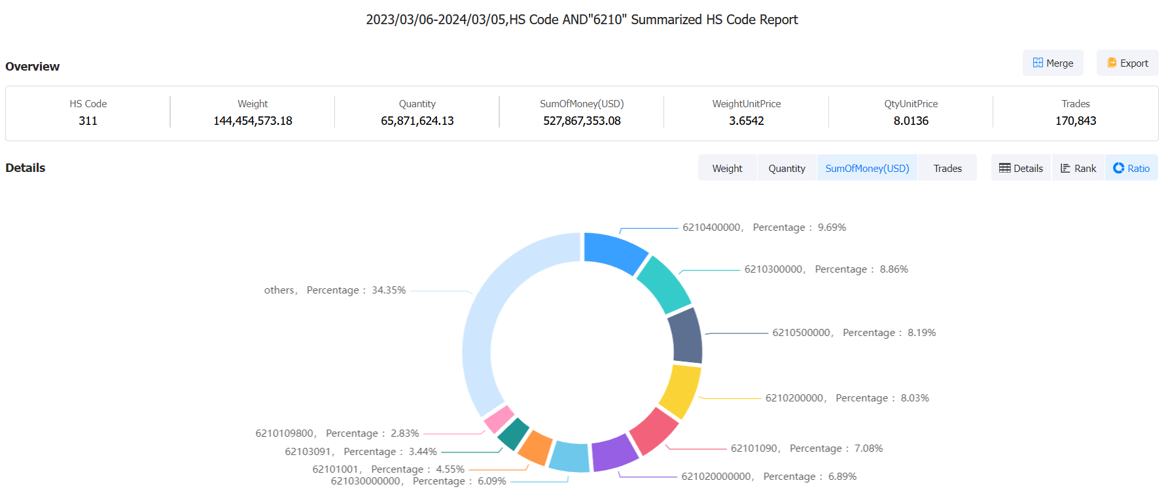
Task: Click the Export file icon
Action: pos(1112,63)
